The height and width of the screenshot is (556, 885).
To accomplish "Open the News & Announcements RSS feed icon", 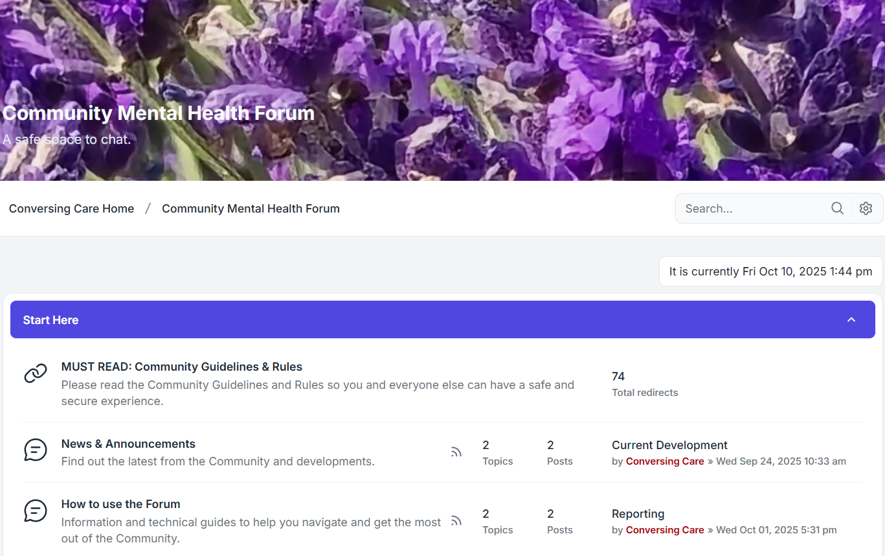I will tap(456, 452).
